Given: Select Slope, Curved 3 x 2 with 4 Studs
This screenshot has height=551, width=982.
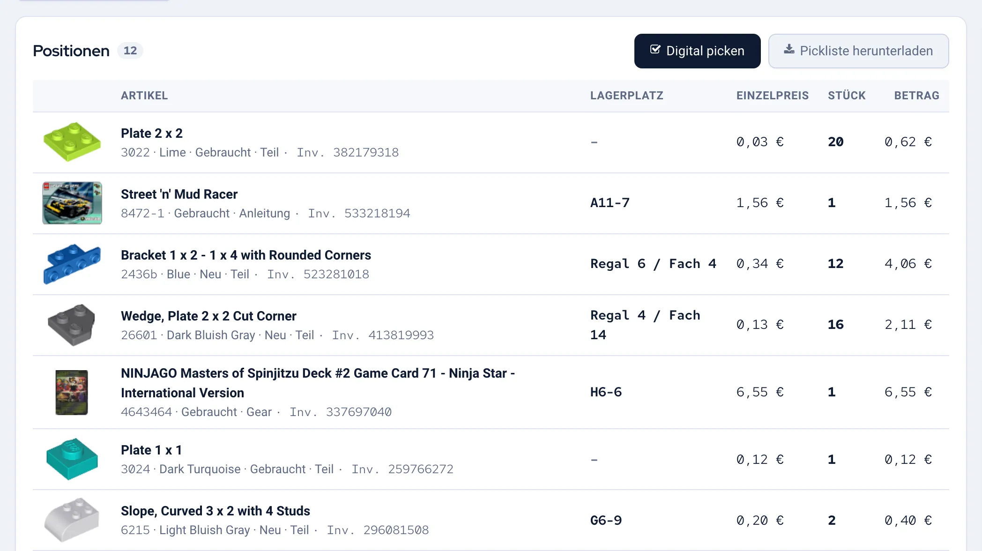Looking at the screenshot, I should coord(216,511).
